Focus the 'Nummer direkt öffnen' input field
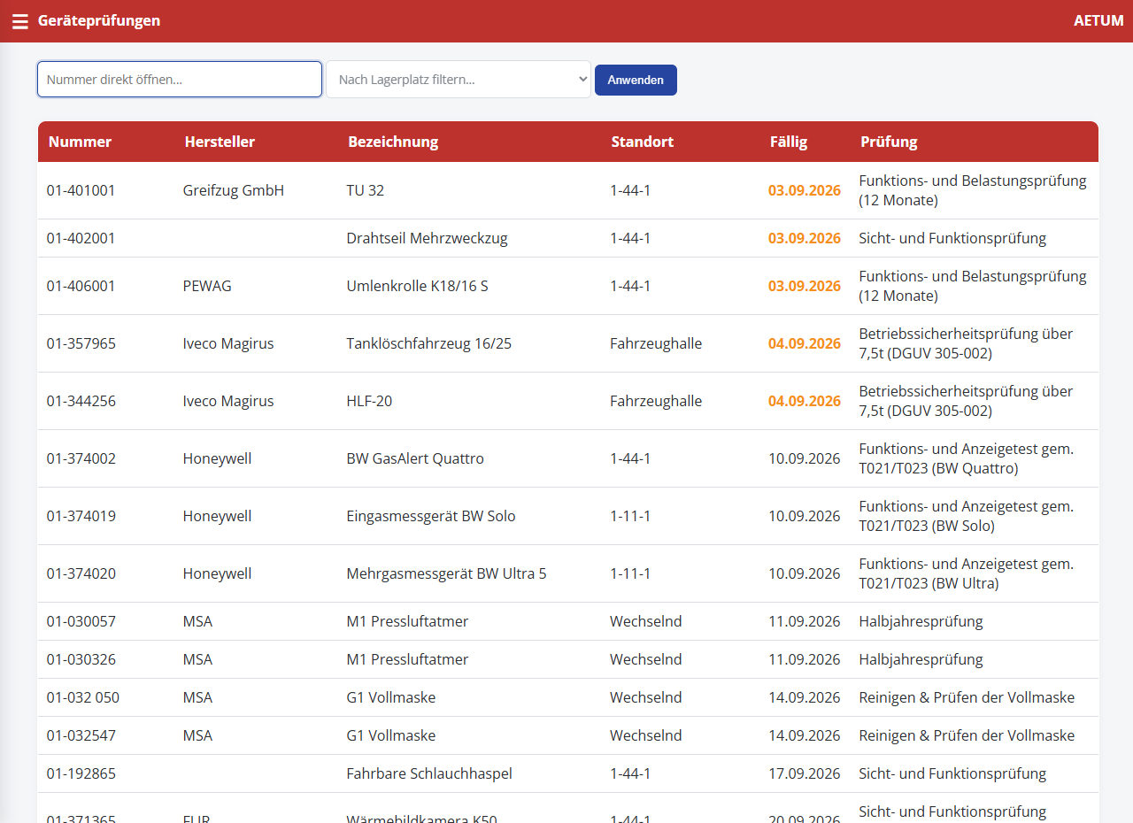Viewport: 1133px width, 823px height. click(180, 79)
